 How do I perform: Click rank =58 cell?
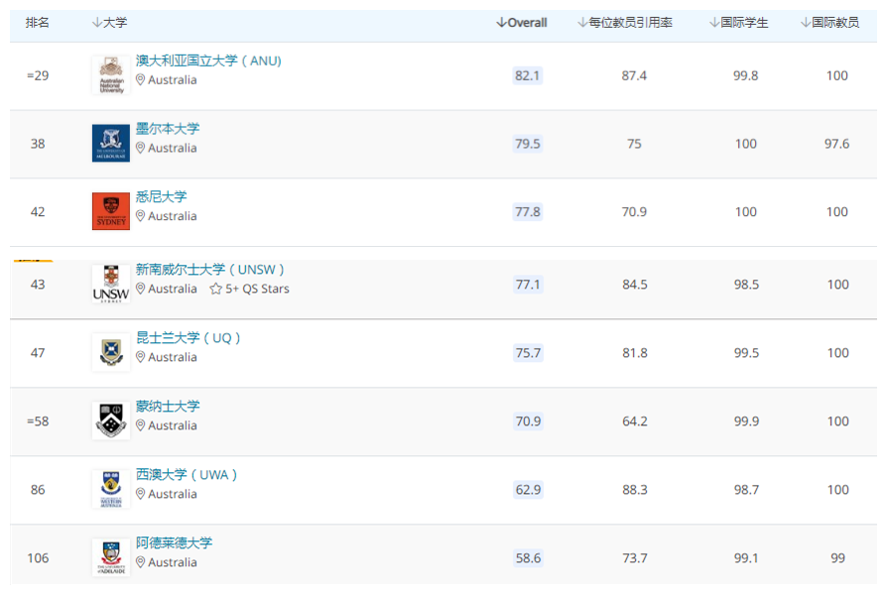pyautogui.click(x=38, y=421)
